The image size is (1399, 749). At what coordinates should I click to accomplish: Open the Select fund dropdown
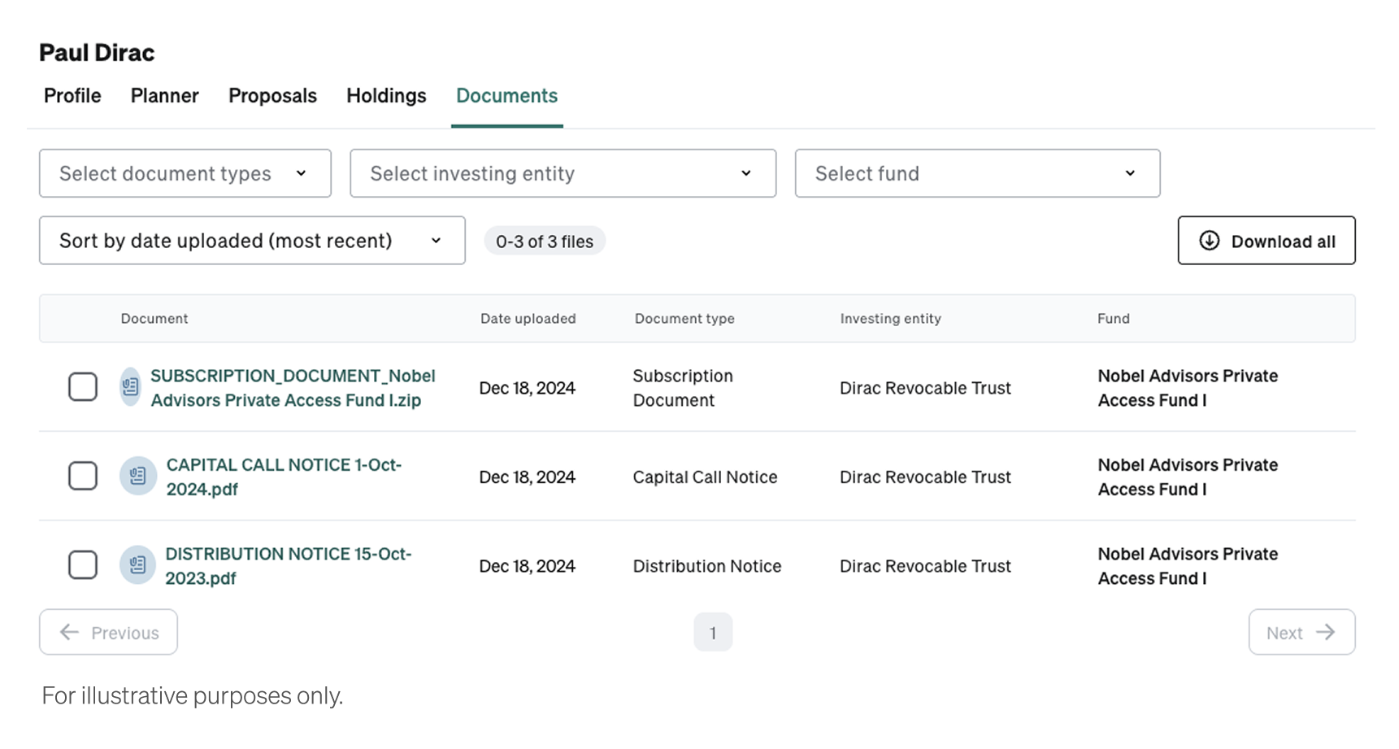pyautogui.click(x=976, y=173)
